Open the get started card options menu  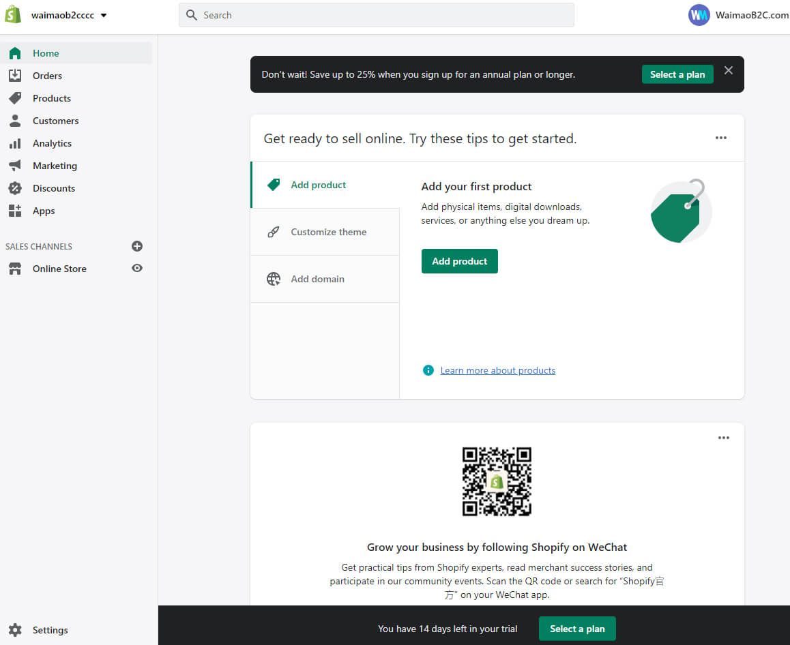[721, 138]
